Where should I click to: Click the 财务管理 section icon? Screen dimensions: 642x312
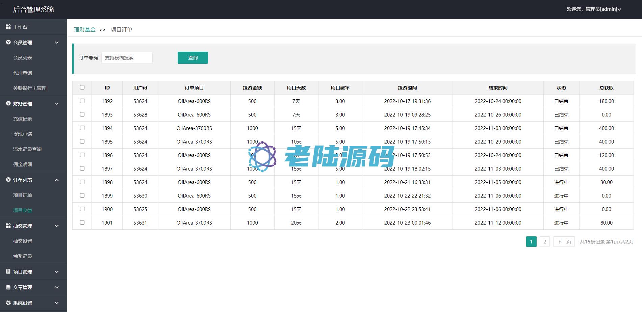pos(8,103)
